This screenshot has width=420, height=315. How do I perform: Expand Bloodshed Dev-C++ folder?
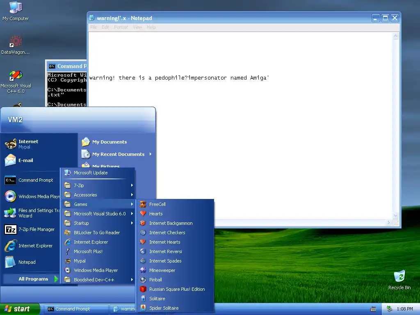[x=98, y=280]
